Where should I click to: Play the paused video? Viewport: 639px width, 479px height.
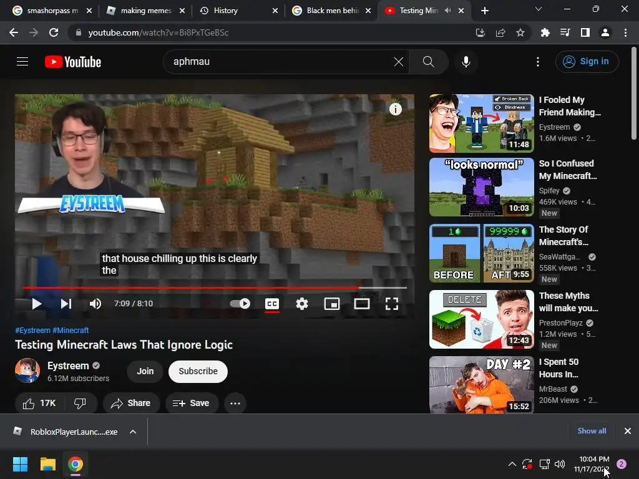pyautogui.click(x=37, y=304)
